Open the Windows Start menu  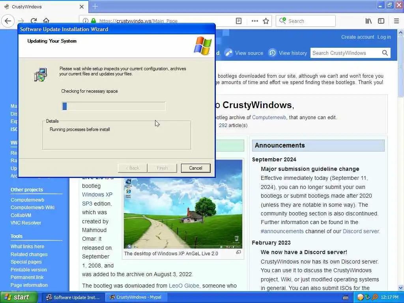[18, 297]
